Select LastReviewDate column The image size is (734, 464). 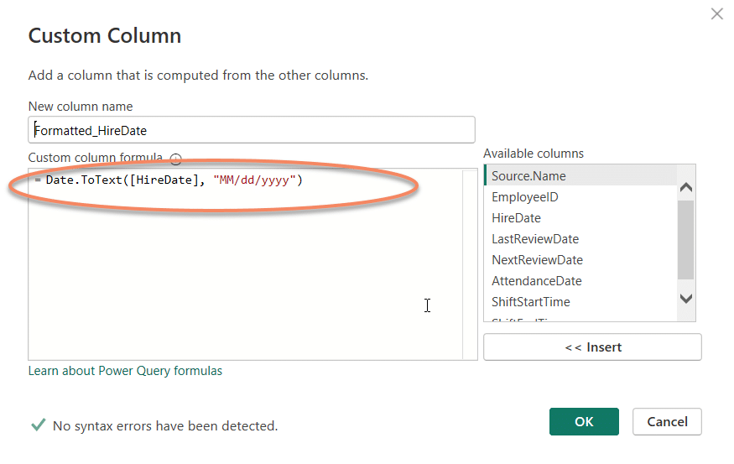(x=535, y=239)
